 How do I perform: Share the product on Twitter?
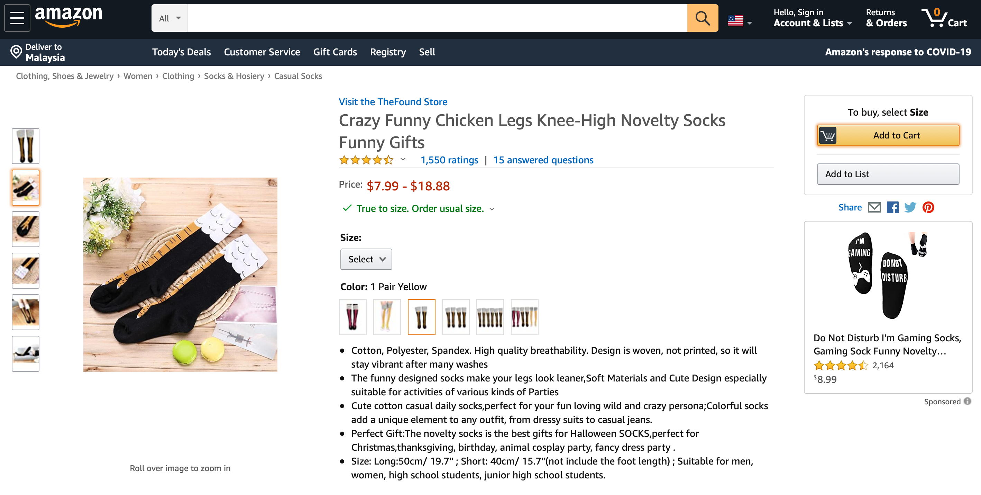(910, 207)
